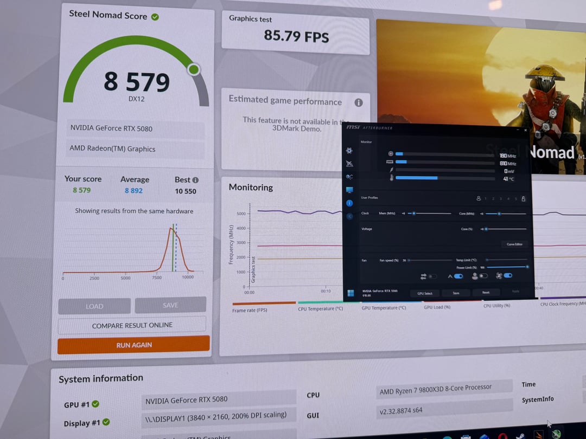Click the green check next to GPU #1
Screen dimensions: 586x439
[95, 404]
